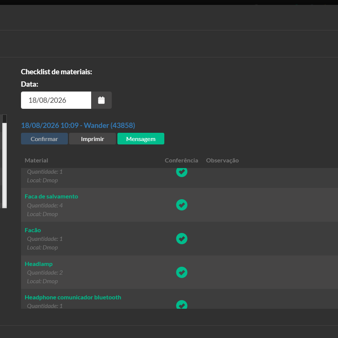Open the 18/08/2026 10:09 Wander checklist link
The image size is (338, 338).
pyautogui.click(x=78, y=125)
